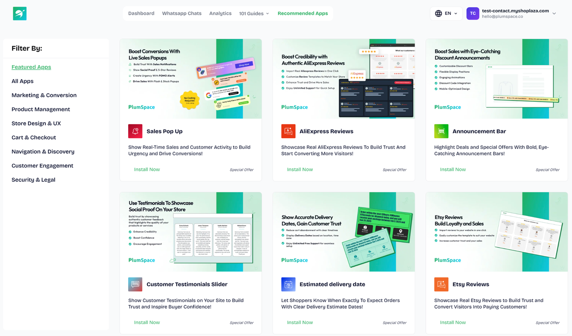Open the AliExpress Reviews banner thumbnail
Viewport: 572px width, 336px height.
click(344, 79)
